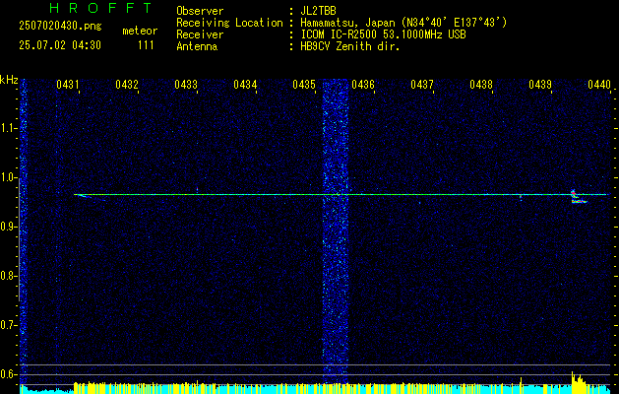Click the 0431 time marker

[x=68, y=84]
